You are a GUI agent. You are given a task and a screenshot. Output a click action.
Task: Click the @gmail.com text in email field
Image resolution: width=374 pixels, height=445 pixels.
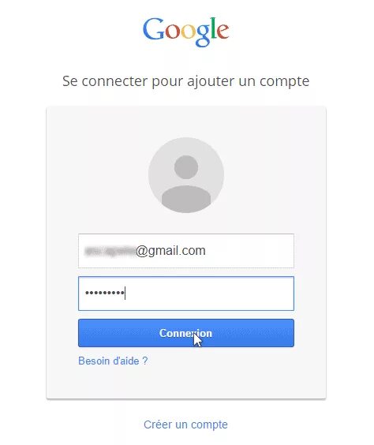click(x=170, y=251)
